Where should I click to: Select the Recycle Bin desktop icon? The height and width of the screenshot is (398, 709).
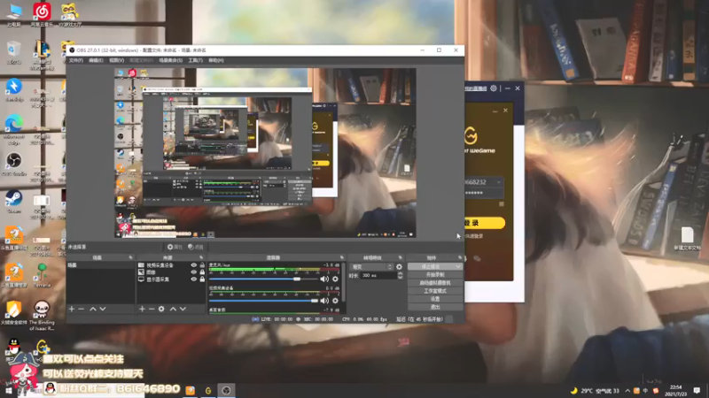point(14,53)
